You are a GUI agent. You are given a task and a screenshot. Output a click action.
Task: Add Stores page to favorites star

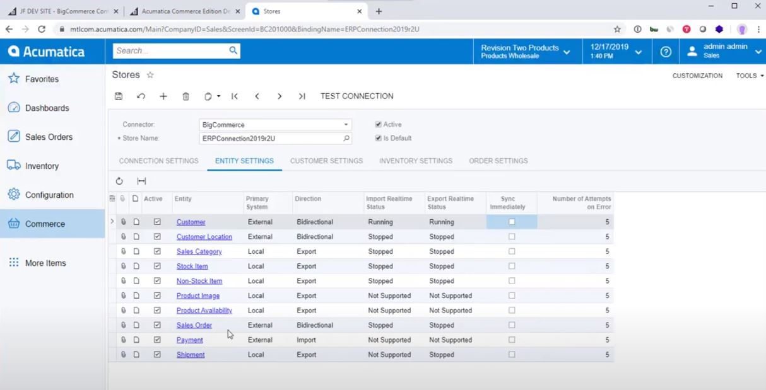click(x=150, y=75)
